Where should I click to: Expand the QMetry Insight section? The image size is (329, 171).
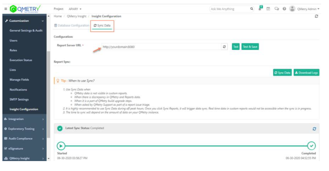[43, 158]
